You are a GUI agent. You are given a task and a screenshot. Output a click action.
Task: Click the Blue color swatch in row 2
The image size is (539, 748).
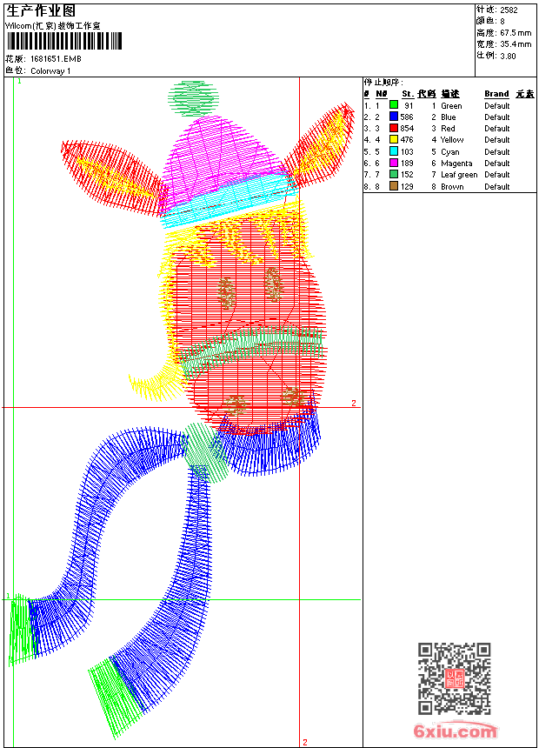(x=394, y=117)
